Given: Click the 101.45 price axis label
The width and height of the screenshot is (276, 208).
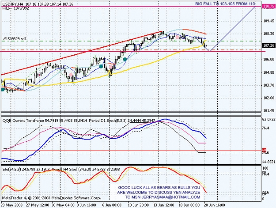Looking at the screenshot, I should (x=268, y=111).
